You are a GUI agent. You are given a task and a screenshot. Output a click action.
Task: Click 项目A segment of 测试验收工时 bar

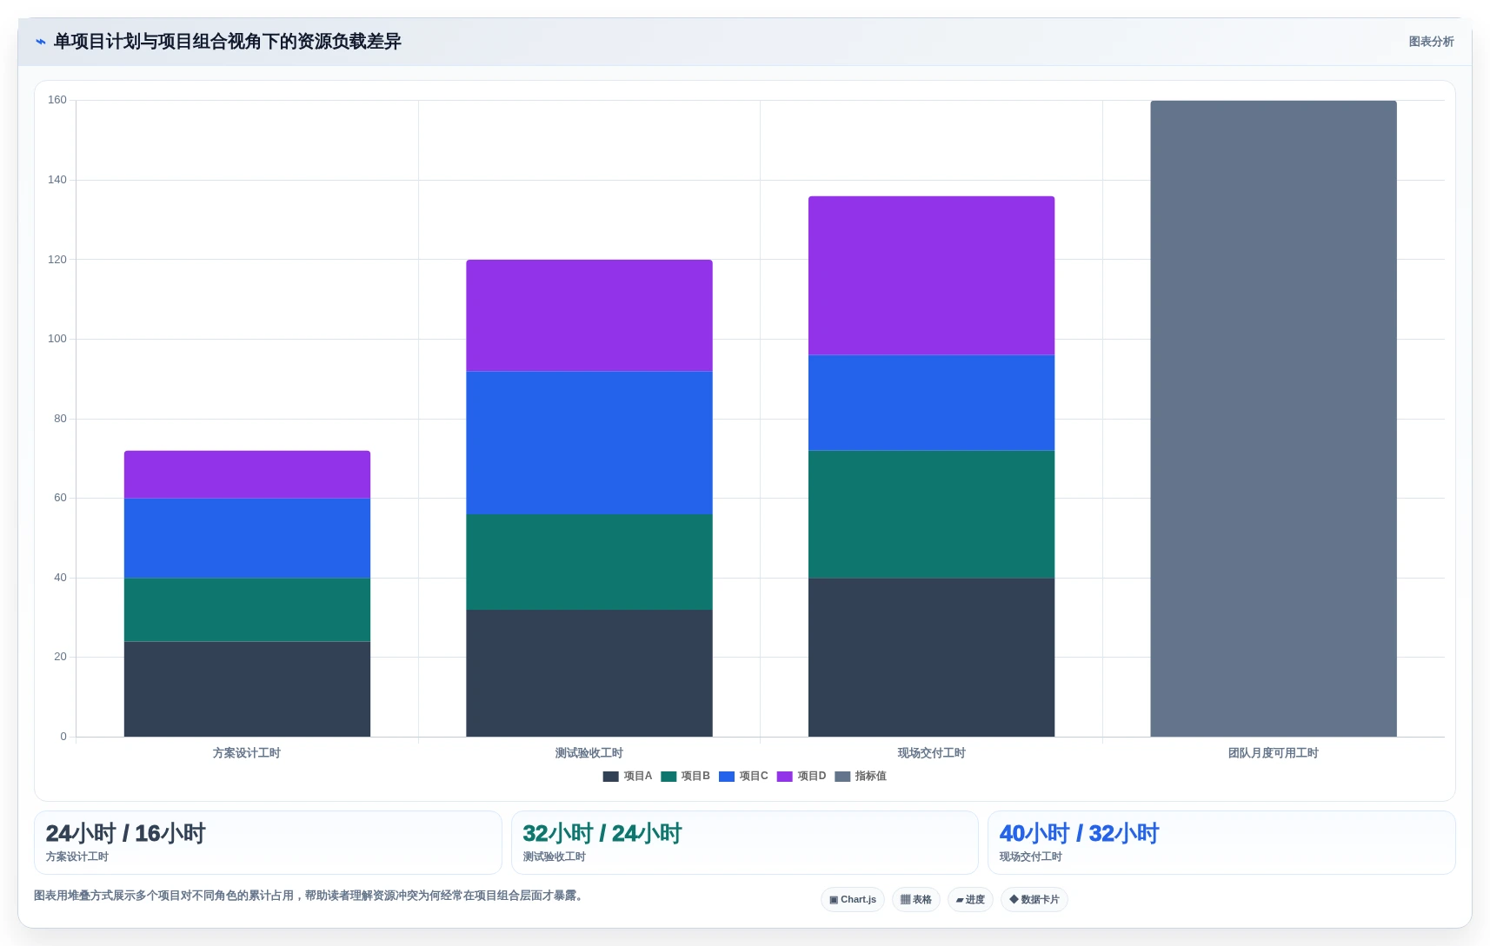click(589, 673)
